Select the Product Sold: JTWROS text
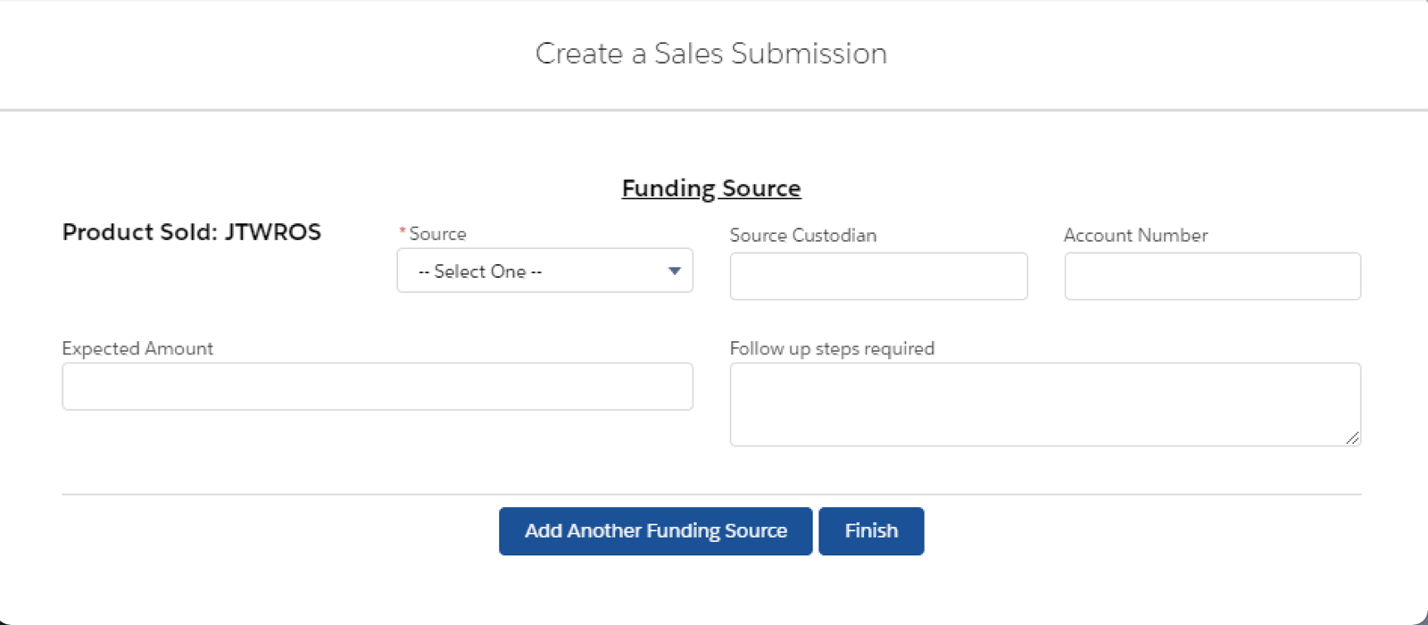1428x625 pixels. click(192, 232)
